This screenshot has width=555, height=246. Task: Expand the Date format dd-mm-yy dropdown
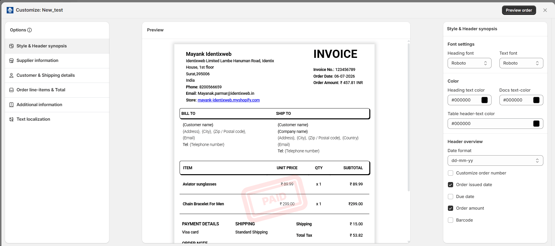[495, 161]
